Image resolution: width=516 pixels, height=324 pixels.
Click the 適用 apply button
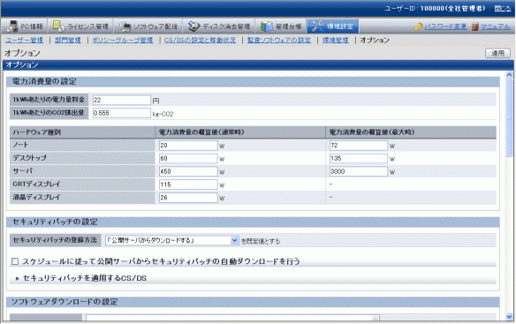(497, 53)
